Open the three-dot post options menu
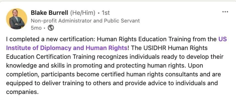The height and width of the screenshot is (100, 236). 225,12
